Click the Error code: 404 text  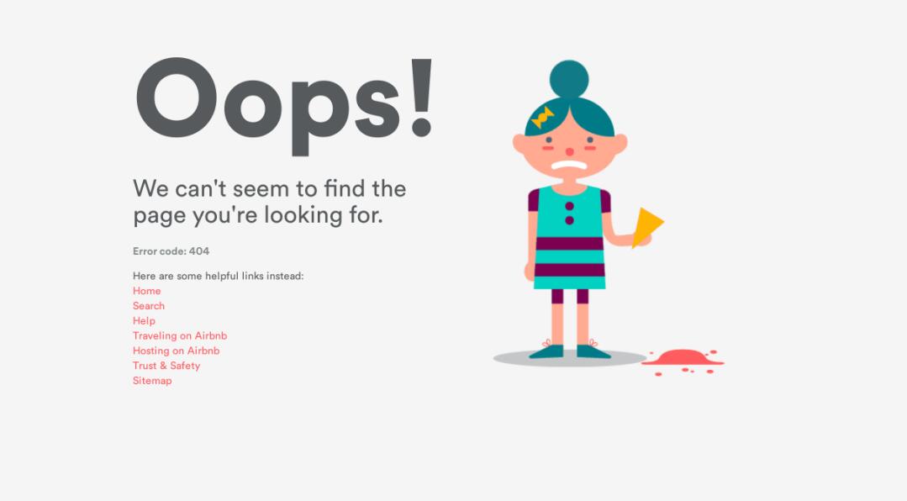[171, 251]
